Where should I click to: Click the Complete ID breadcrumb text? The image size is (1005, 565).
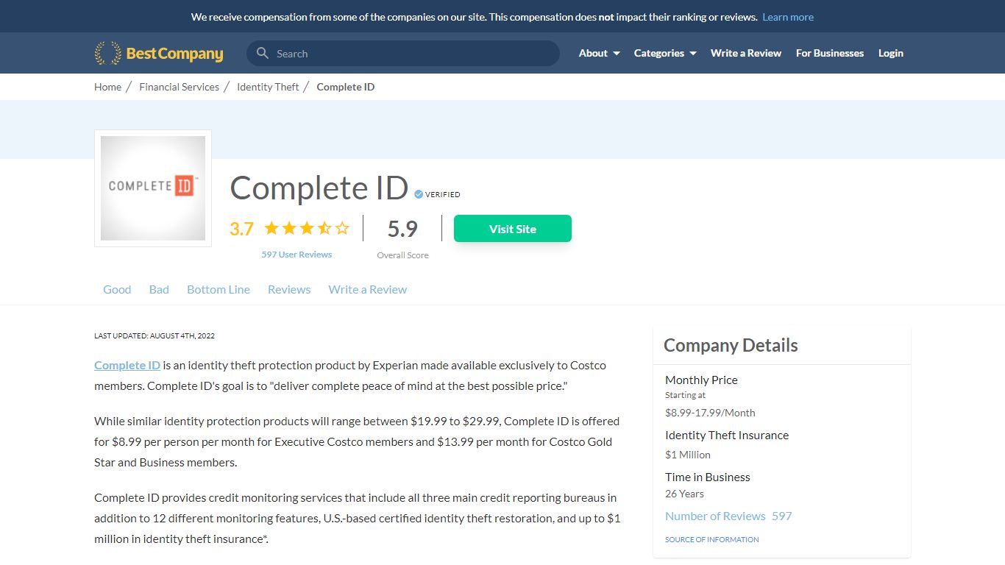coord(346,87)
